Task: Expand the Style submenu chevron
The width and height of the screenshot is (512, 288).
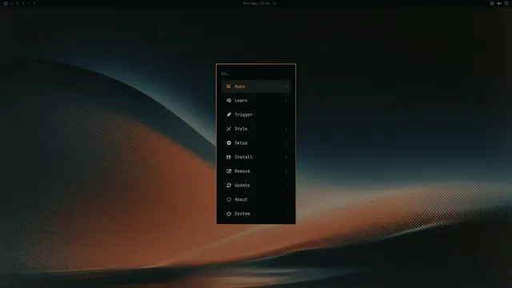Action: coord(286,129)
